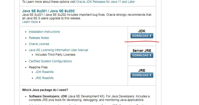The height and width of the screenshot is (105, 199).
Task: Open Certified System Configurations
Action: (x=50, y=61)
